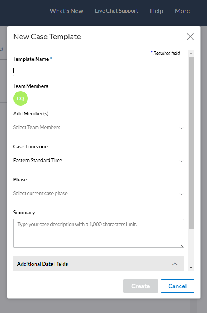Close the New Case Template dialog

[190, 37]
